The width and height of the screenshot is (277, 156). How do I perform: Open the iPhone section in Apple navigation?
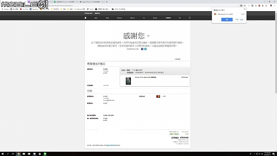[119, 18]
